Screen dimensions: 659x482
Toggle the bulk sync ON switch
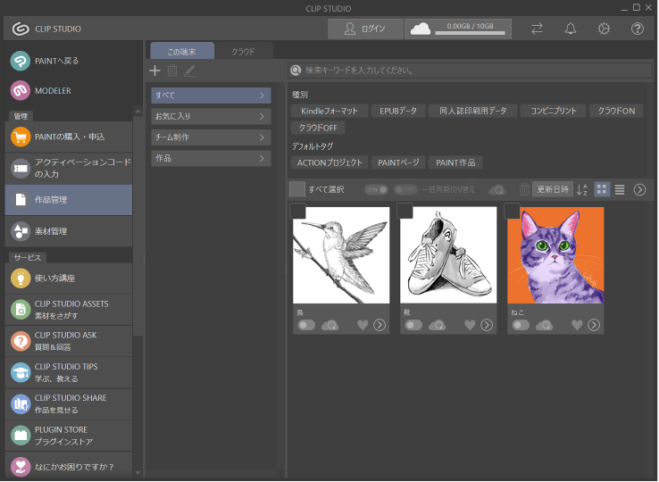[376, 190]
